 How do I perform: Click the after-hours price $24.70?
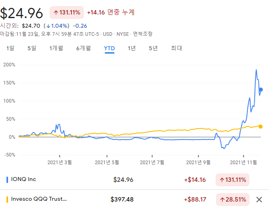31,26
